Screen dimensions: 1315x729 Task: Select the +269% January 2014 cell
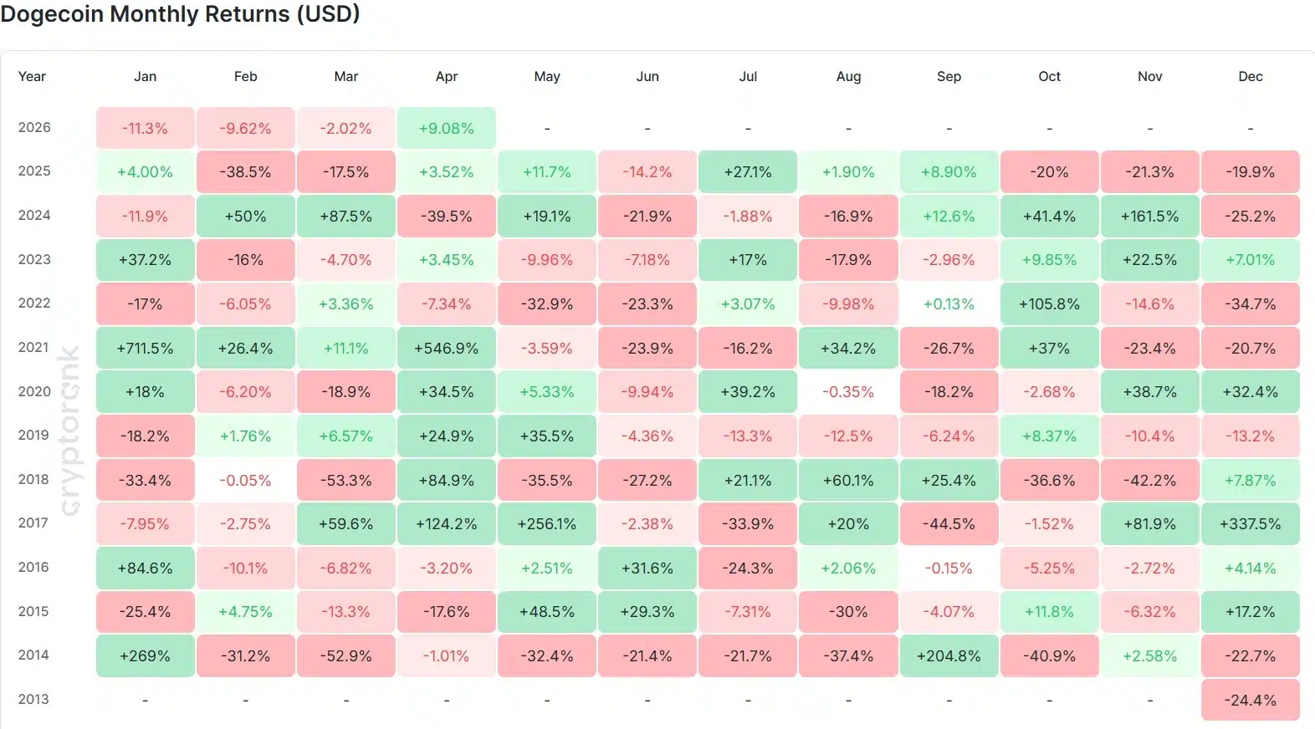(x=145, y=656)
